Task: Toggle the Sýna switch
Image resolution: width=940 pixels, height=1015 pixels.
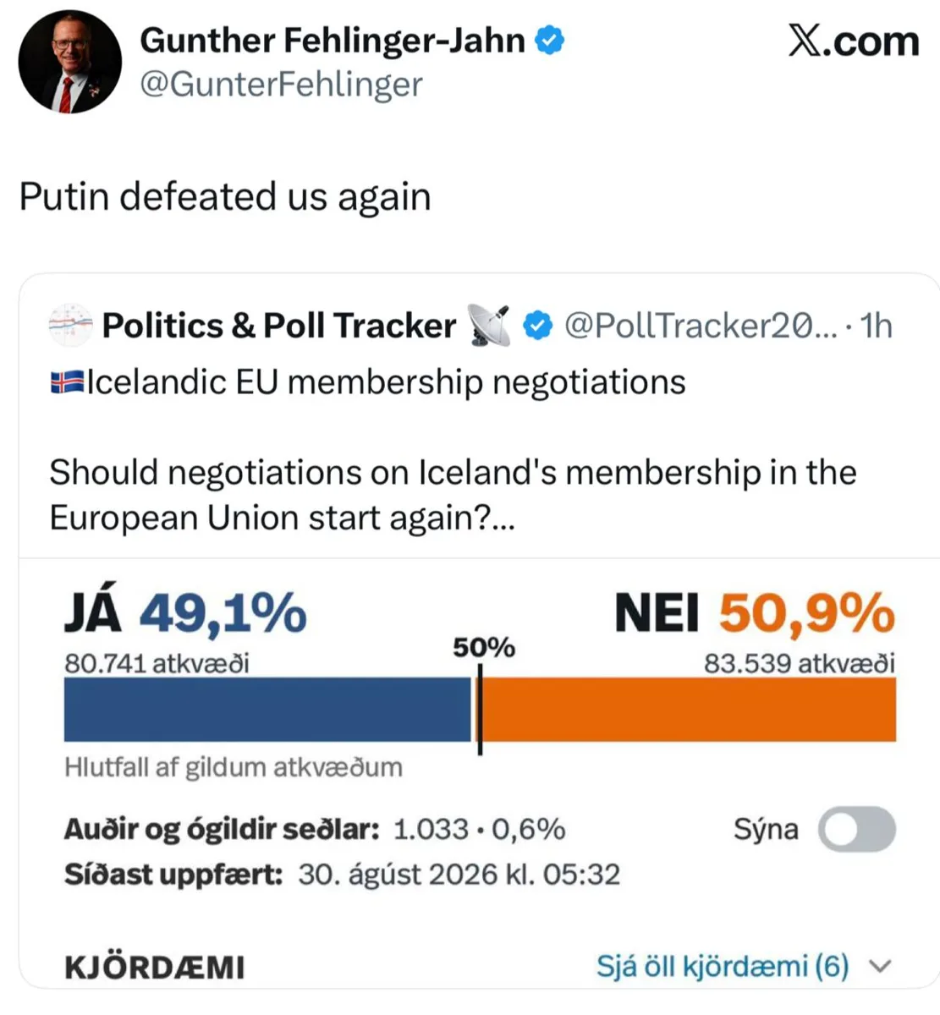Action: tap(856, 829)
